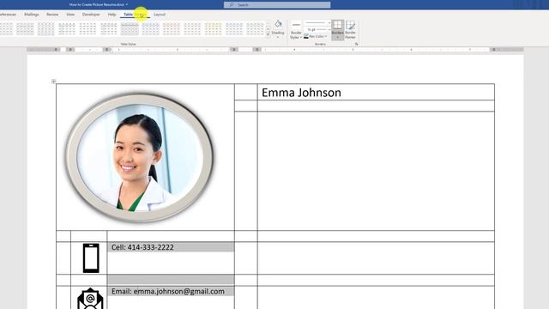Viewport: 549px width, 309px height.
Task: Show the previous row of table styles
Action: pos(268,23)
